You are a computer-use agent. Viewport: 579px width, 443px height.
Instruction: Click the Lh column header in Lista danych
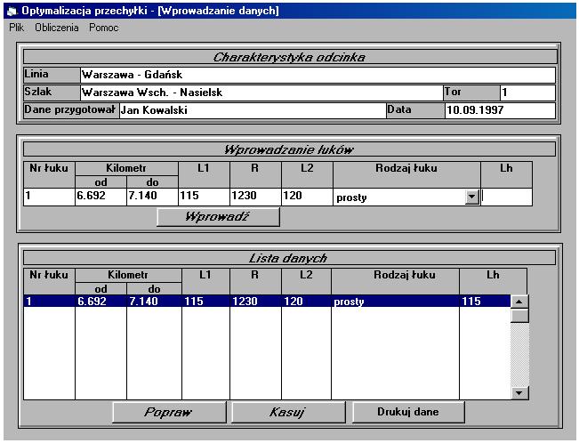(493, 281)
